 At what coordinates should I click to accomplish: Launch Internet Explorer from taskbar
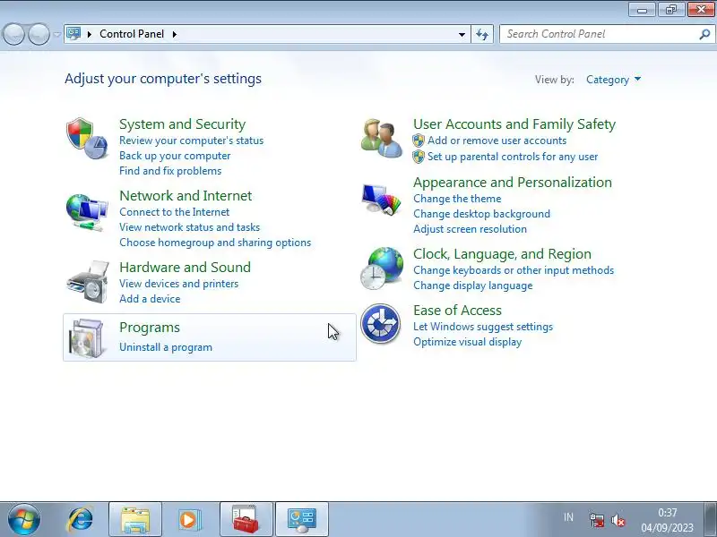[x=80, y=520]
